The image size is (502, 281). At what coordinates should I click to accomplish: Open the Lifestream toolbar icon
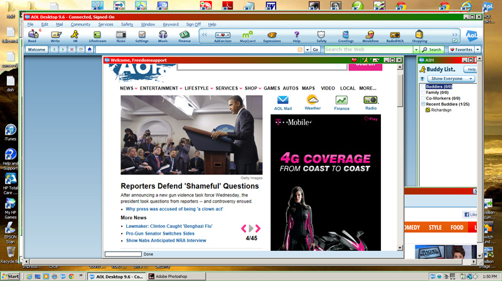pyautogui.click(x=97, y=36)
